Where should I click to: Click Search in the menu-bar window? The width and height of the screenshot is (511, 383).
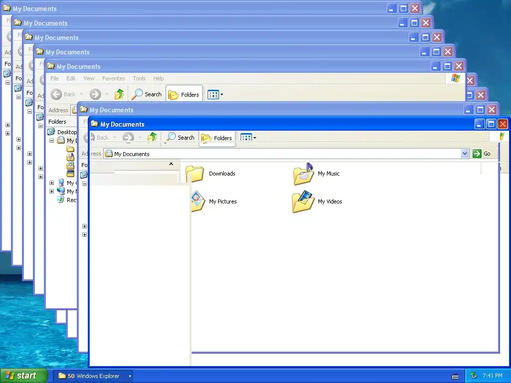point(147,94)
